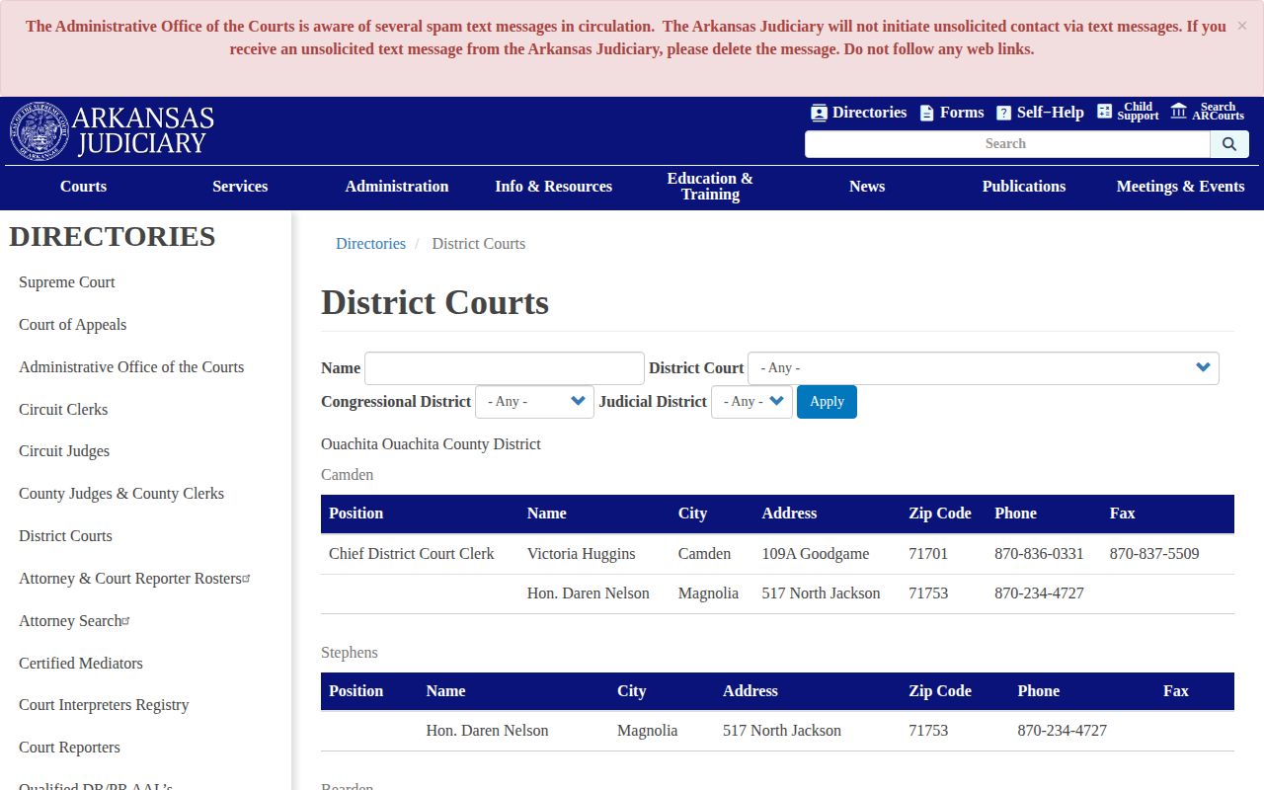Open the Courts menu
Screen dimensions: 1264x790
[83, 187]
